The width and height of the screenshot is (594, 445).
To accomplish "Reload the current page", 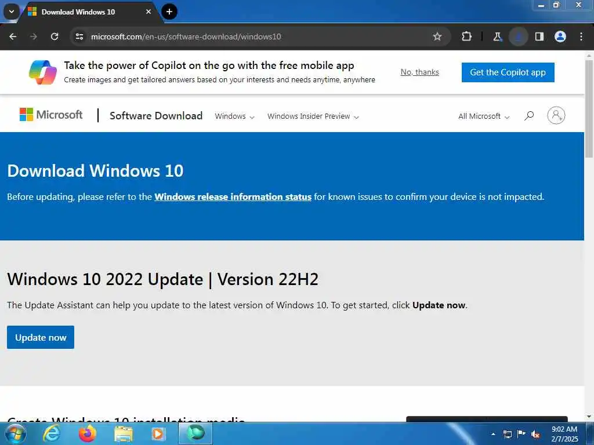I will 55,37.
